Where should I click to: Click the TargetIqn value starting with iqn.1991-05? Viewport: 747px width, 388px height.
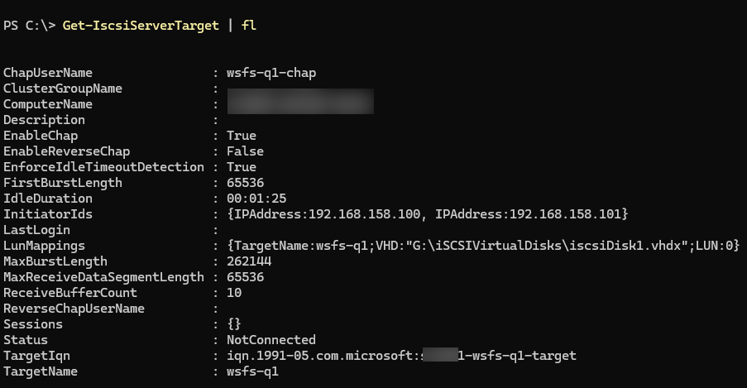[x=400, y=356]
